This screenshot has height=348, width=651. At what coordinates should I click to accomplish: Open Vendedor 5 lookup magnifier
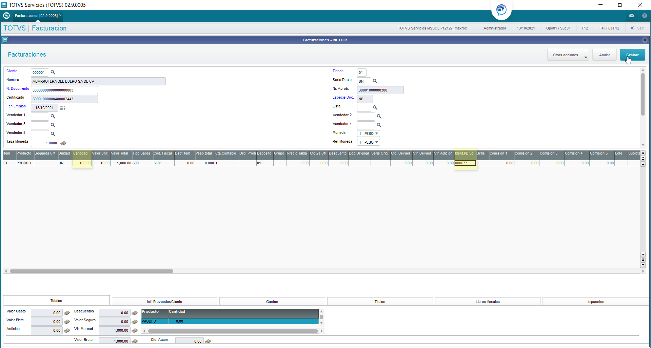53,134
